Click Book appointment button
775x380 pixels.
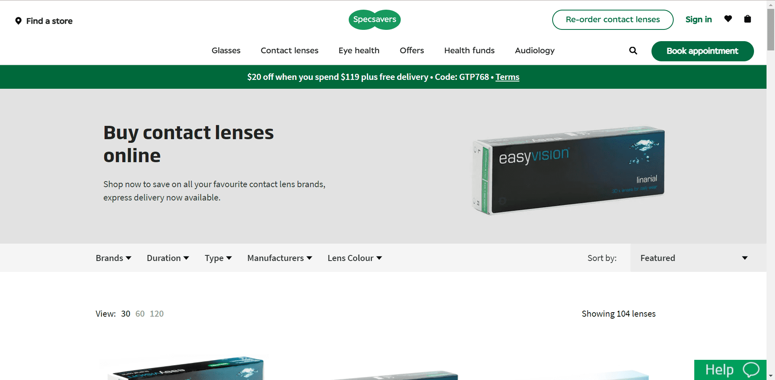pos(702,51)
